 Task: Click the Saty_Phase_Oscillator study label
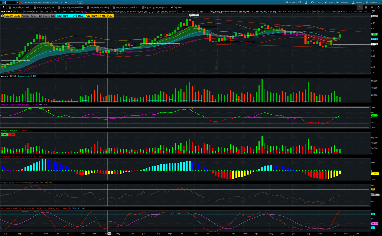pos(16,105)
